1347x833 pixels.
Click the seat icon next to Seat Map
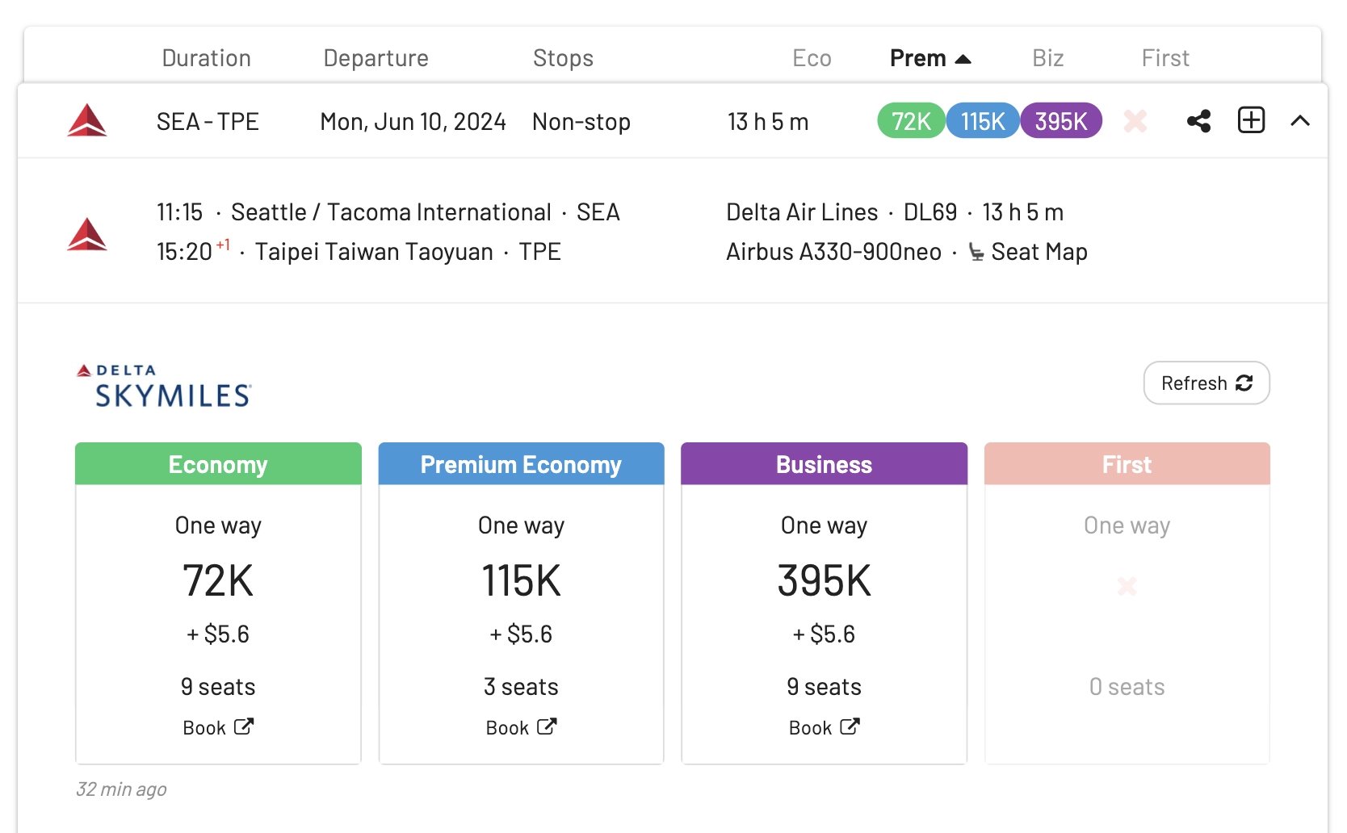point(976,252)
